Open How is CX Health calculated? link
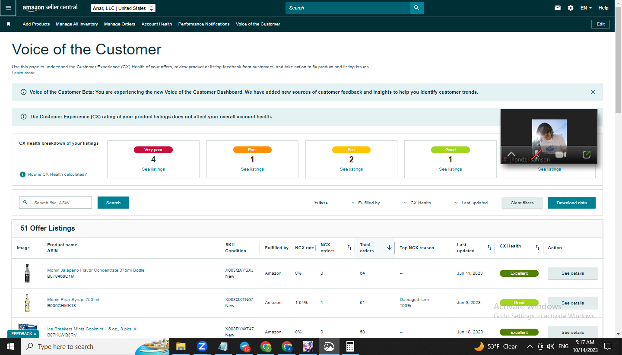The image size is (622, 355). tap(57, 174)
